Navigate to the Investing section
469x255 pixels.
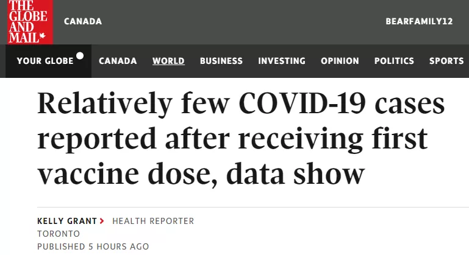click(x=281, y=61)
